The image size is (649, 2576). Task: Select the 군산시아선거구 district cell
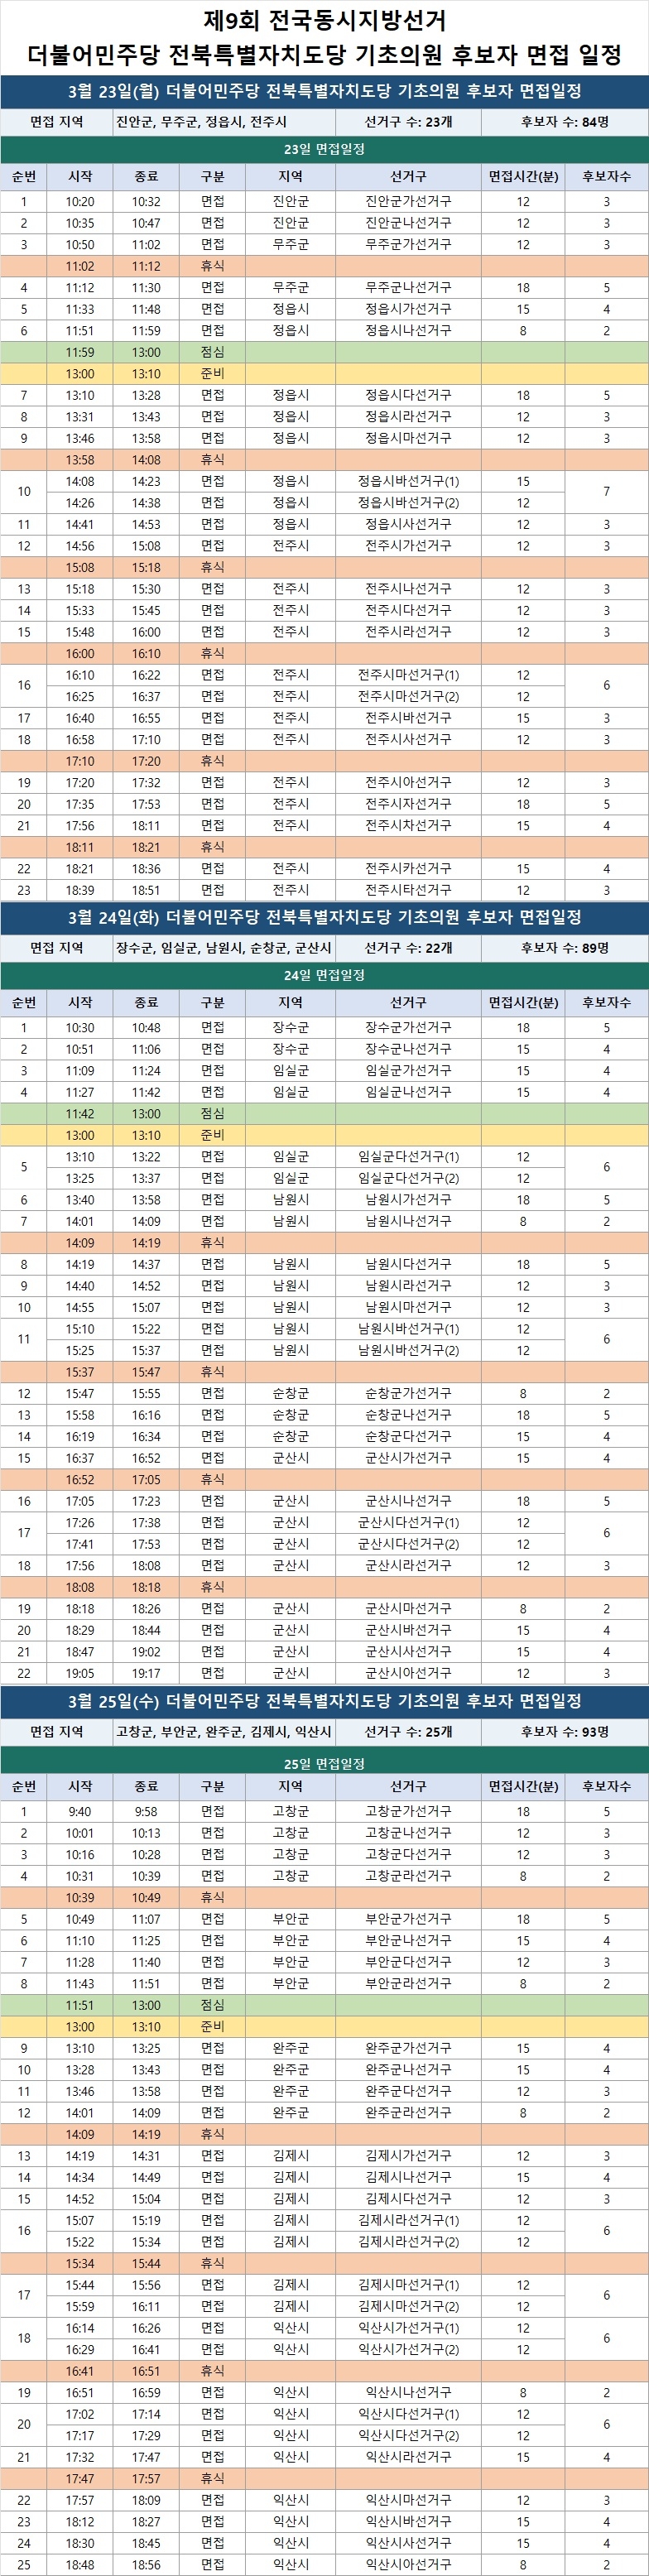(408, 1673)
